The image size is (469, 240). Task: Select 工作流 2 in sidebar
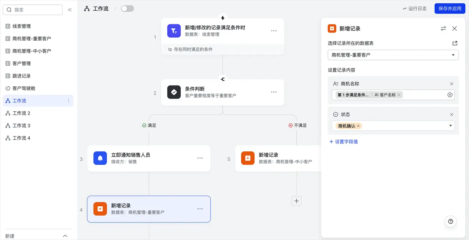(x=21, y=113)
